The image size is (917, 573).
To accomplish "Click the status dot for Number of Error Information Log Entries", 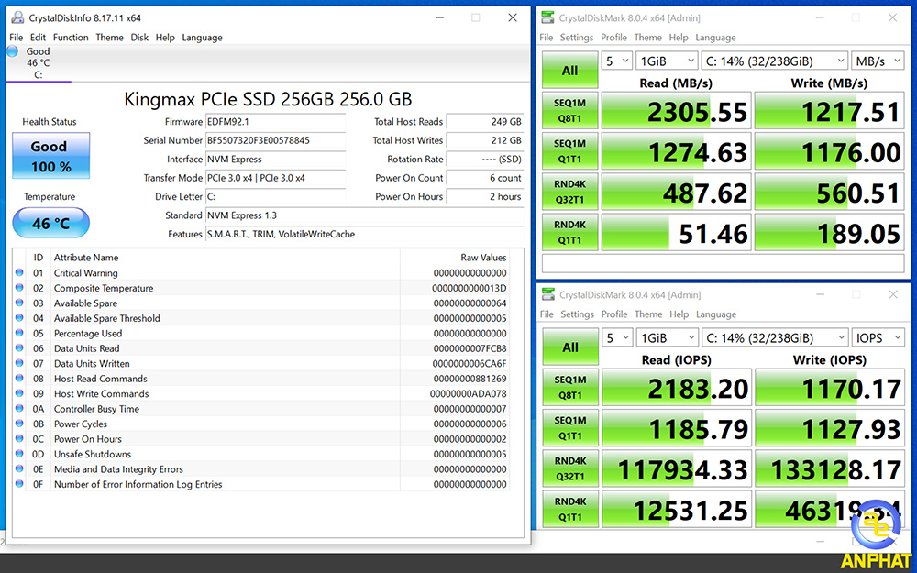I will [19, 484].
